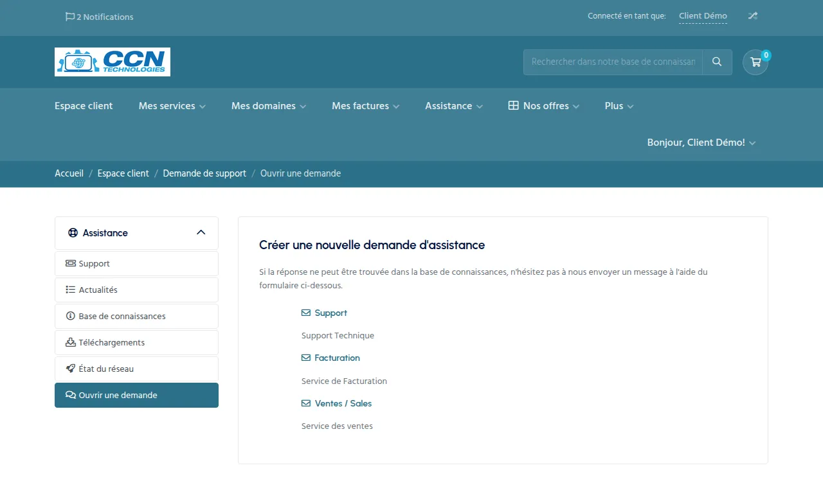
Task: Open the shopping cart icon
Action: pos(755,62)
